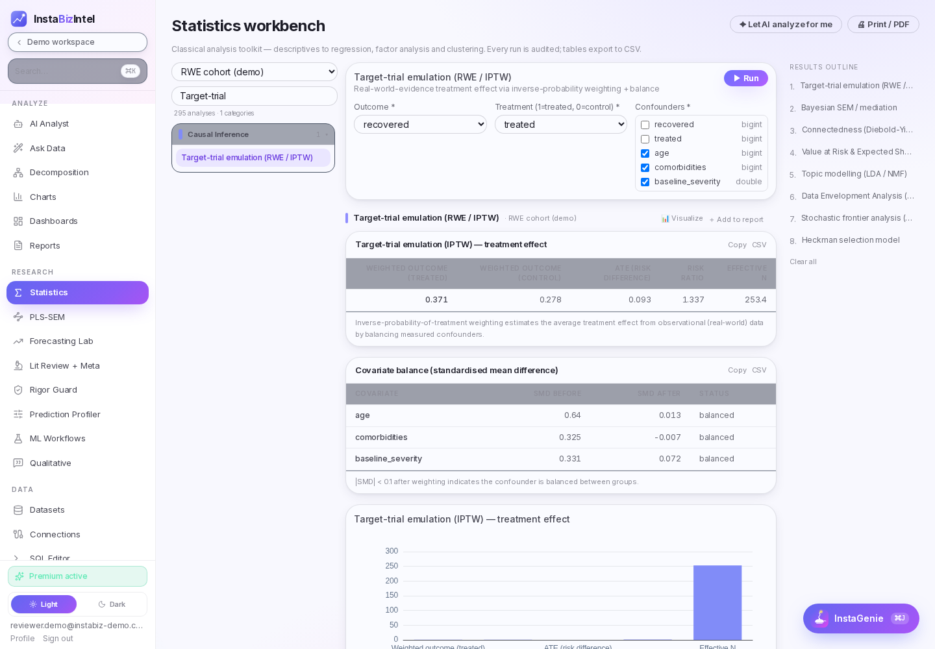Open the Treatment treated dropdown
The width and height of the screenshot is (935, 649).
pyautogui.click(x=561, y=125)
